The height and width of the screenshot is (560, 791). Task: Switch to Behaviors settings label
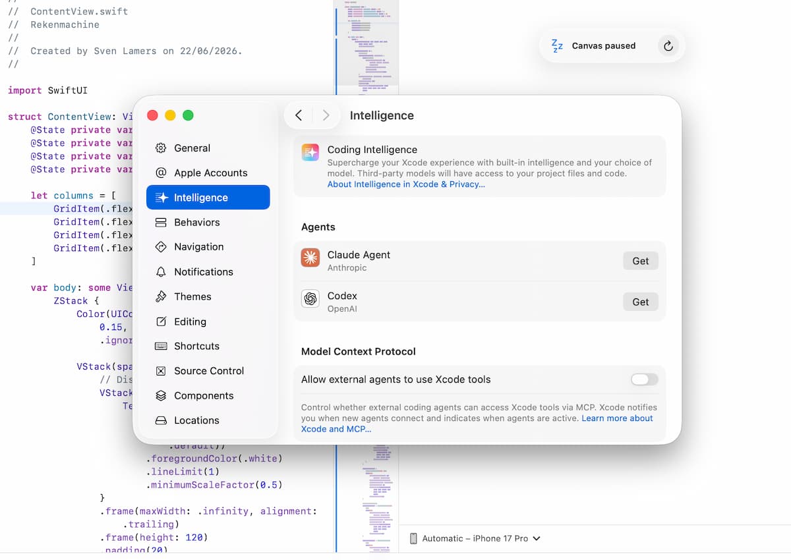pos(197,223)
